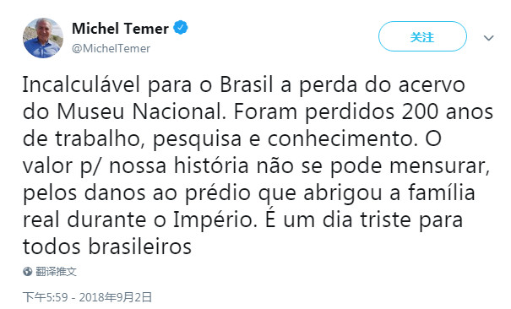The image size is (511, 309).
Task: Click the word "Incalculável" in the tweet
Action: coord(81,84)
